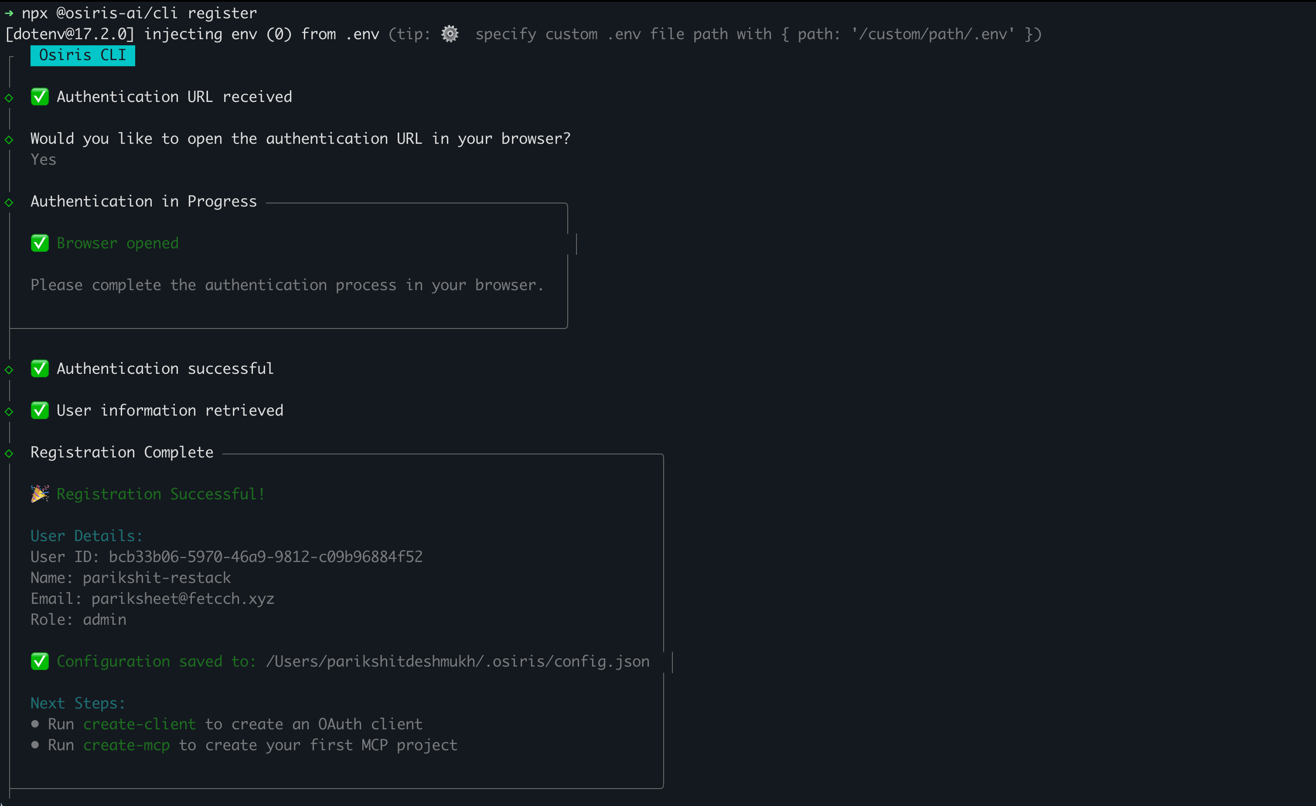Screen dimensions: 1316x806
Task: Click the Registration Successful! message
Action: 160,494
